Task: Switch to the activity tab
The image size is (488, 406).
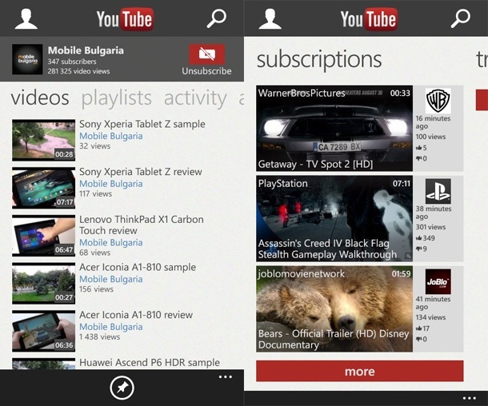Action: coord(195,98)
